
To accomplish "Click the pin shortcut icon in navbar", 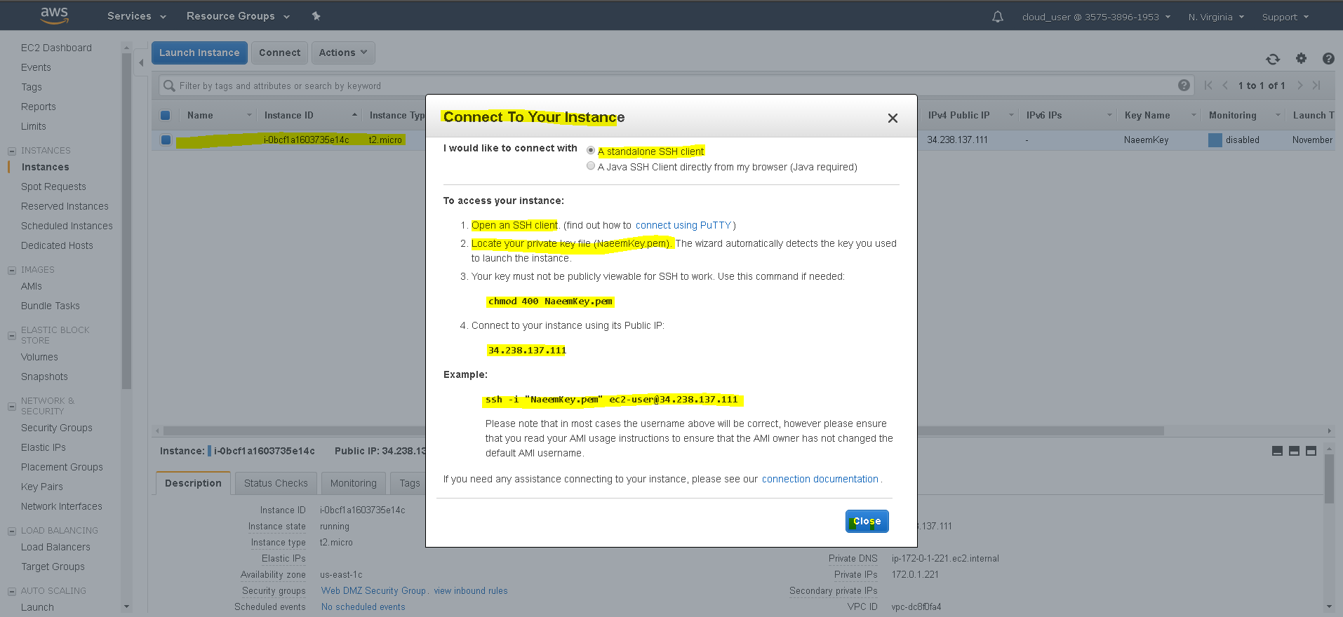I will (316, 15).
